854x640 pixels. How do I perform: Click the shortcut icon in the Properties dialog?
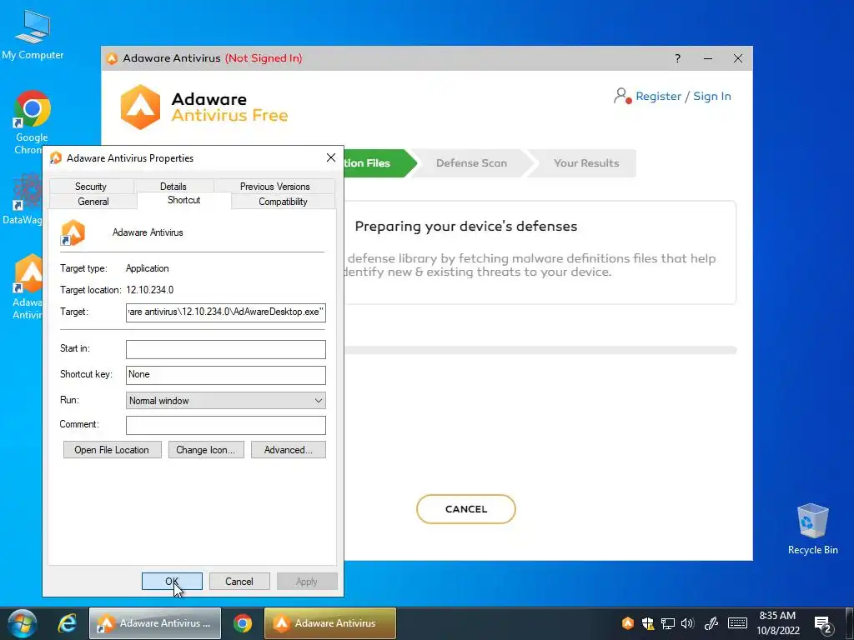tap(73, 232)
